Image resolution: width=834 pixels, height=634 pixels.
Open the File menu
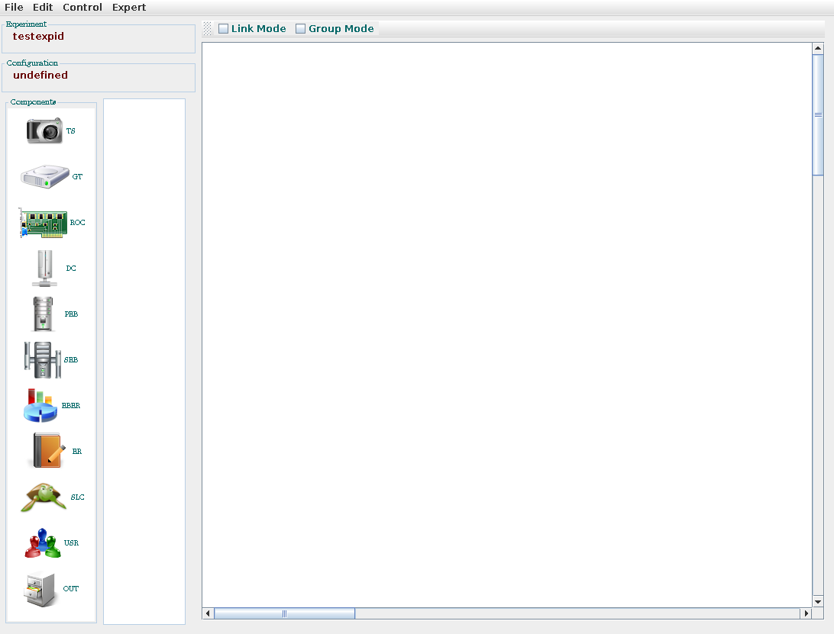pos(13,7)
